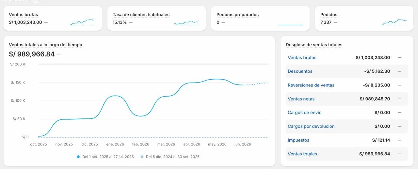Open the Descuentos breakdown link

tap(300, 71)
